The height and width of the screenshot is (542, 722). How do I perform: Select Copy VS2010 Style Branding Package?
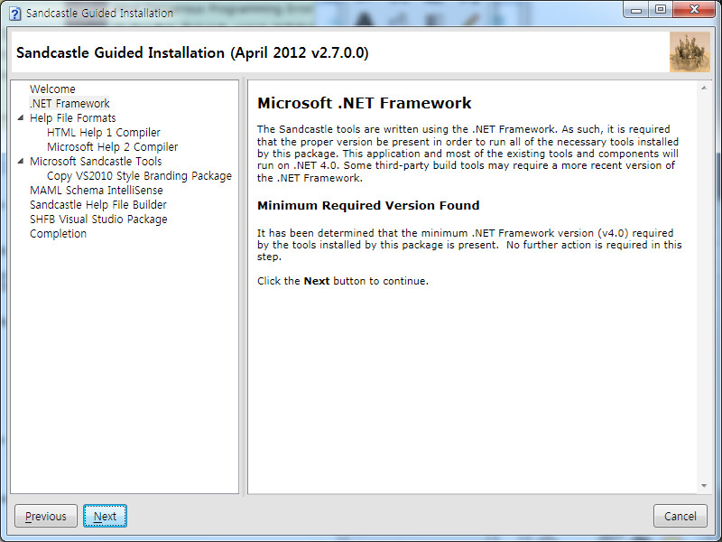(139, 176)
